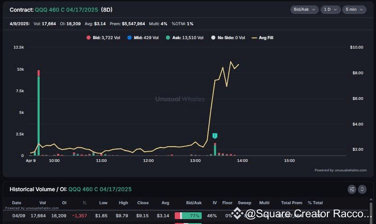This screenshot has height=224, width=376.
Task: Sort table by Vol column header
Action: tap(42, 203)
